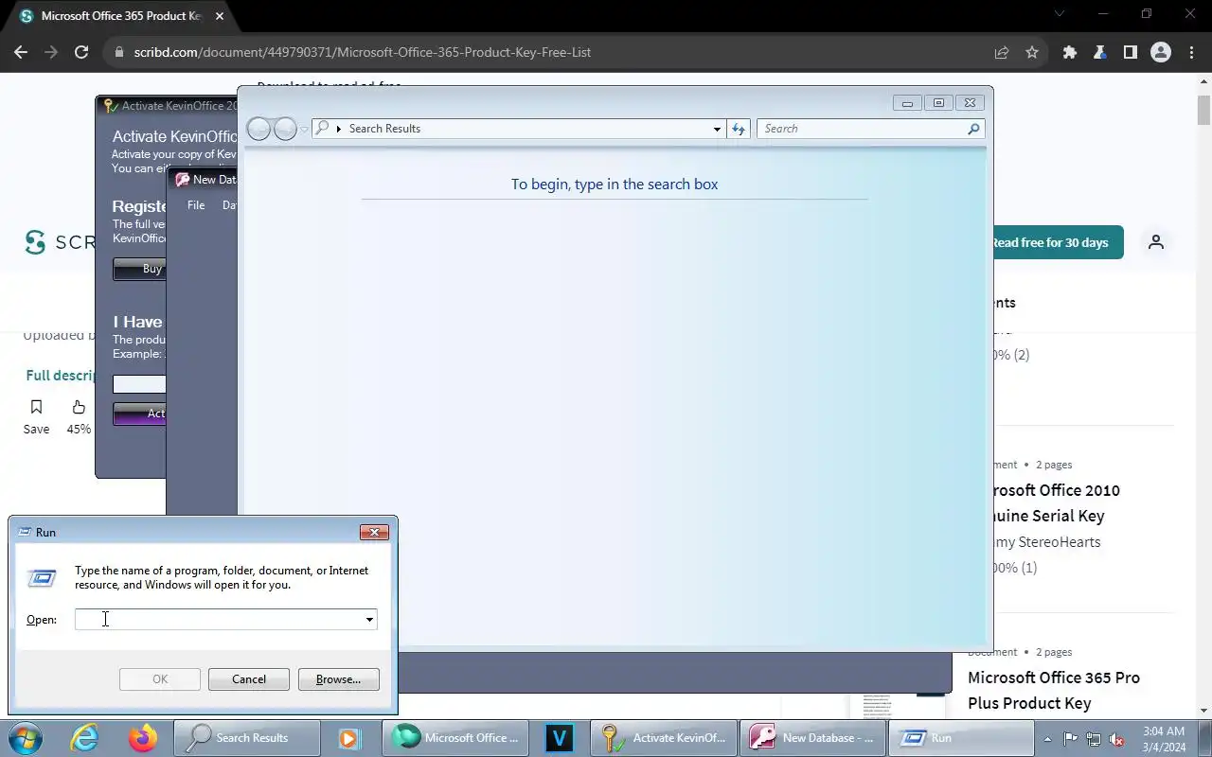1212x757 pixels.
Task: Click product key field in KevinOffice window
Action: click(x=139, y=384)
